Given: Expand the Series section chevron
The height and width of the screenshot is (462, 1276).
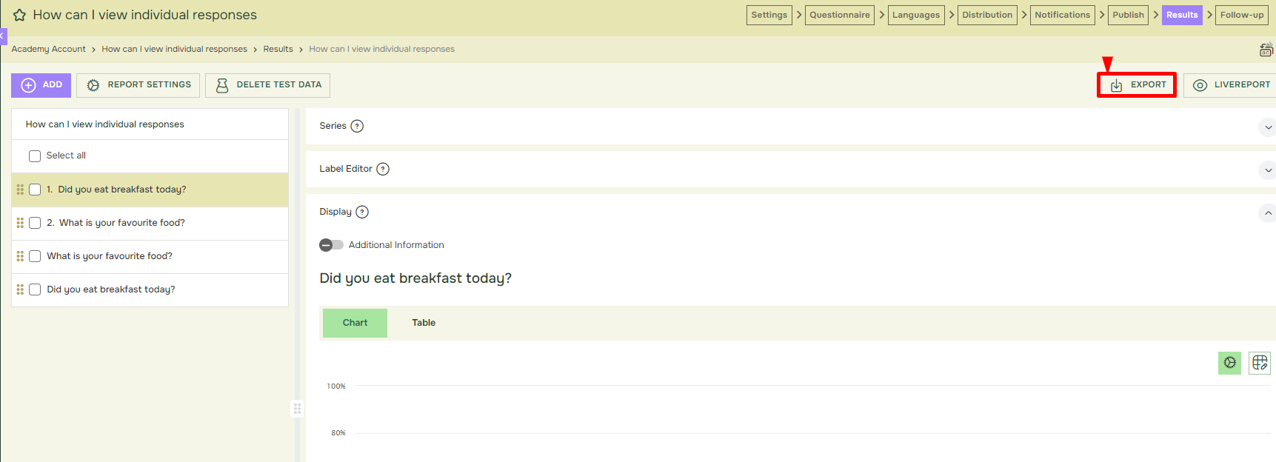Looking at the screenshot, I should tap(1268, 127).
